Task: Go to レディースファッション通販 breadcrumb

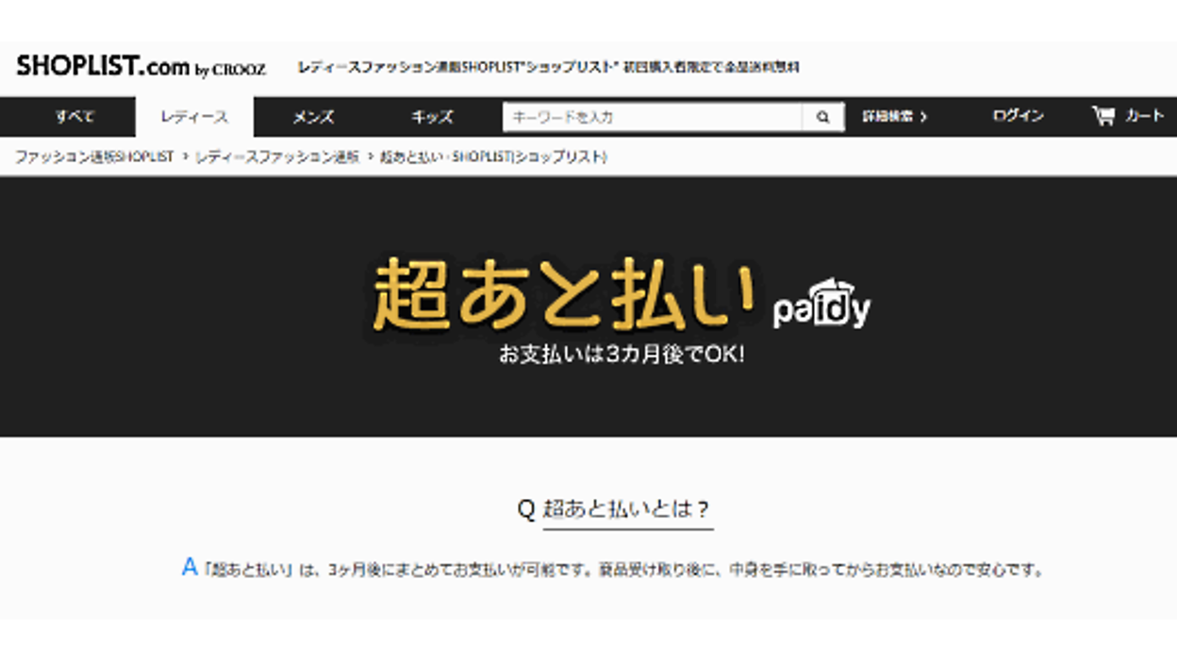Action: click(277, 157)
